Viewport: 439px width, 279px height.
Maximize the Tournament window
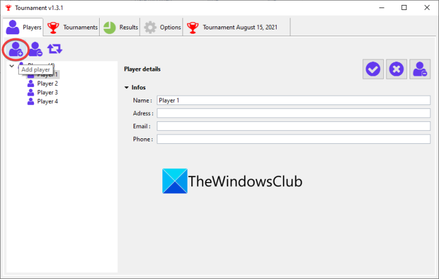(404, 8)
